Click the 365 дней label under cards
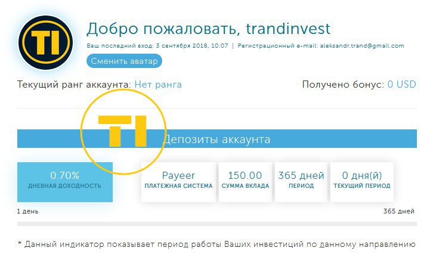Screen dimensions: 430x257 (399, 211)
